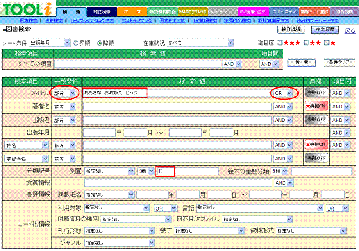Run the search with the 検索 button
The height and width of the screenshot is (251, 359).
pyautogui.click(x=301, y=63)
